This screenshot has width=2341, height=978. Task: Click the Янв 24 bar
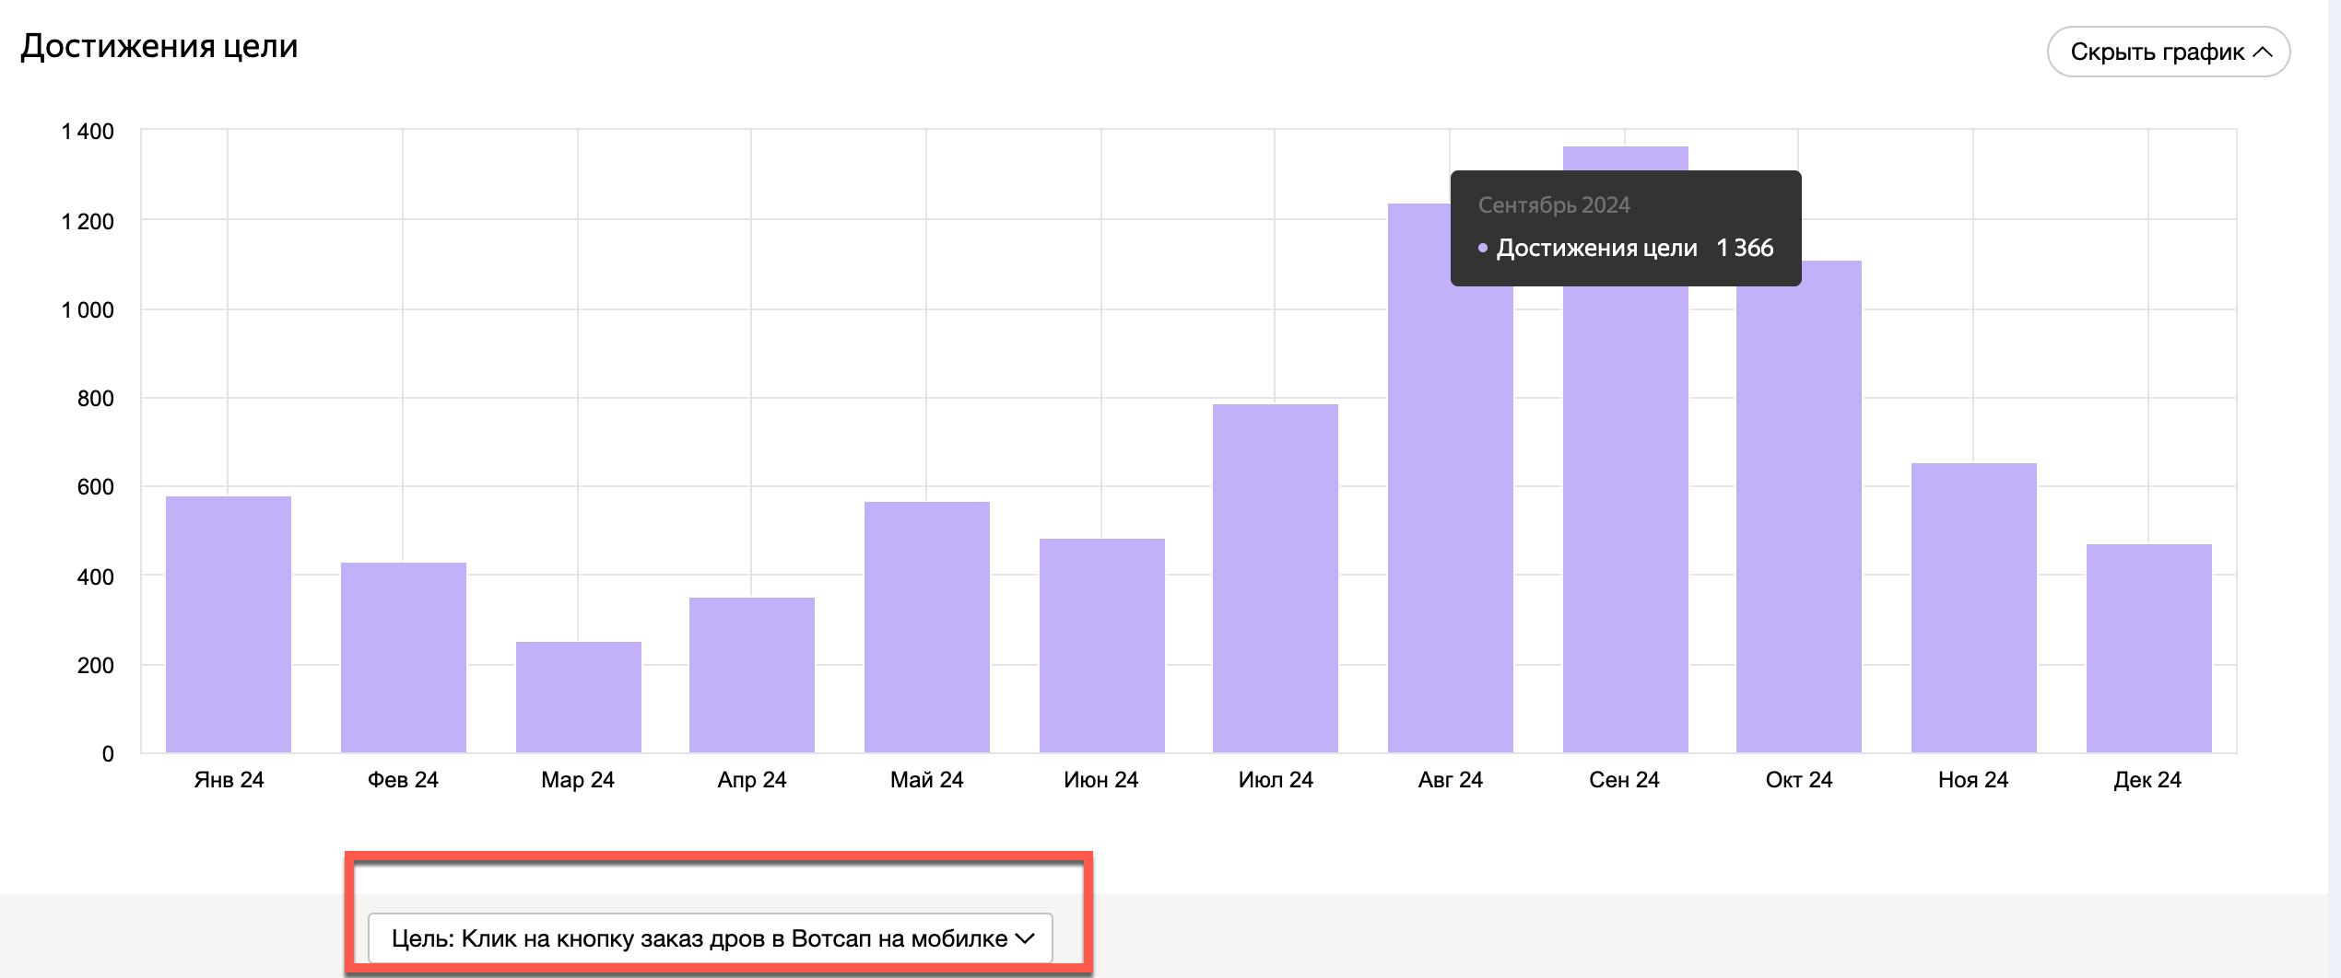pyautogui.click(x=229, y=624)
